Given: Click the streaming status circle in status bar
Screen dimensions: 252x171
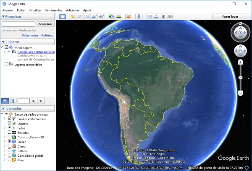Looking at the screenshot, I should [247, 168].
